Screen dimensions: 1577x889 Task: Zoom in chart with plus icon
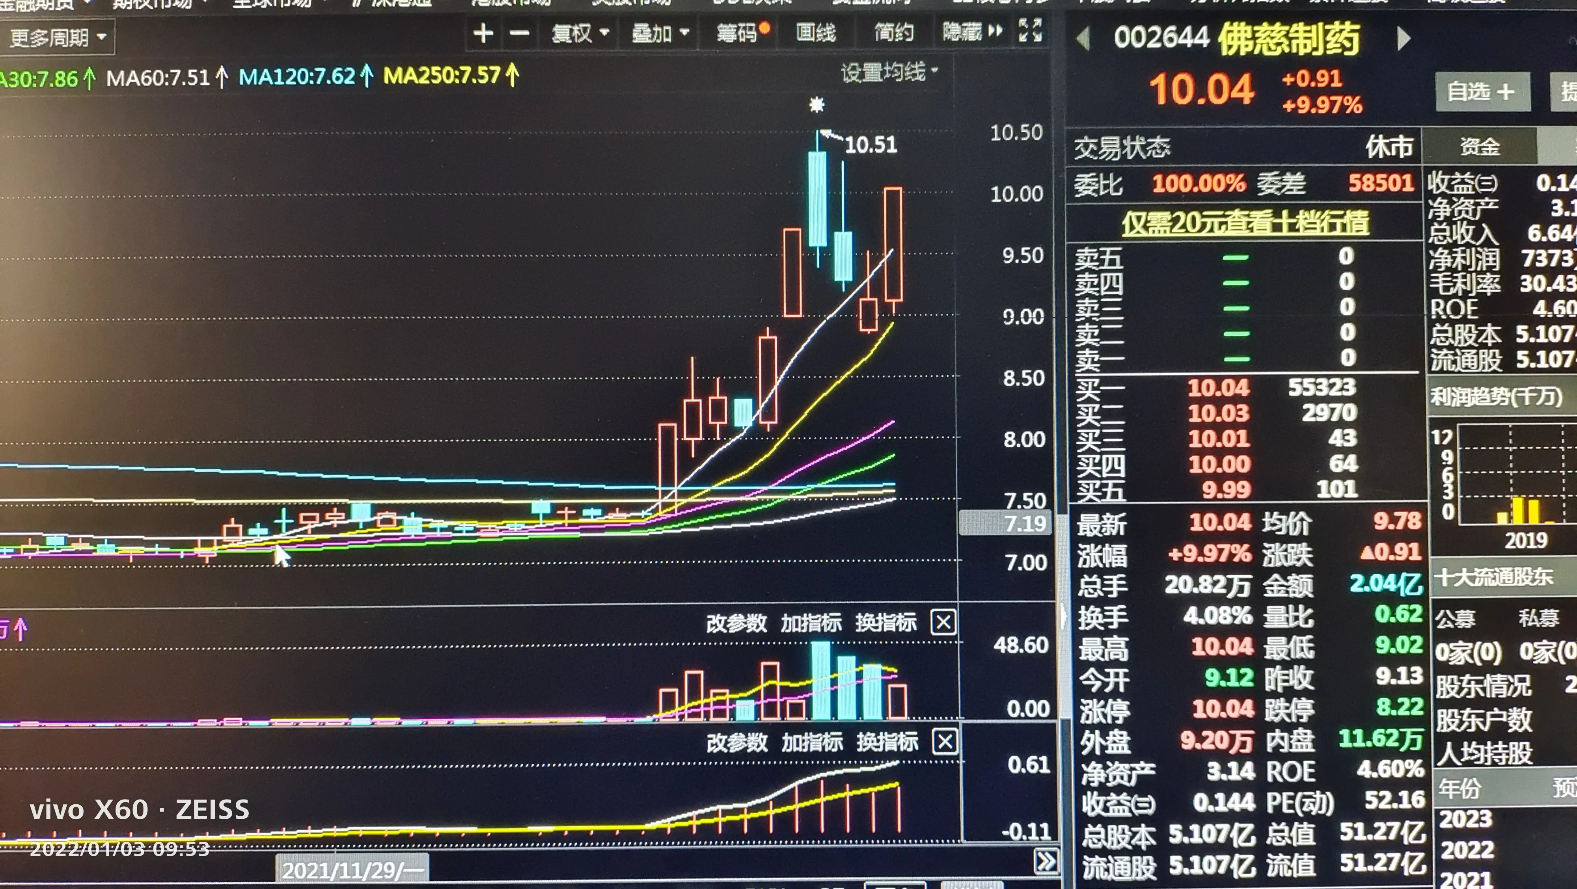tap(483, 33)
